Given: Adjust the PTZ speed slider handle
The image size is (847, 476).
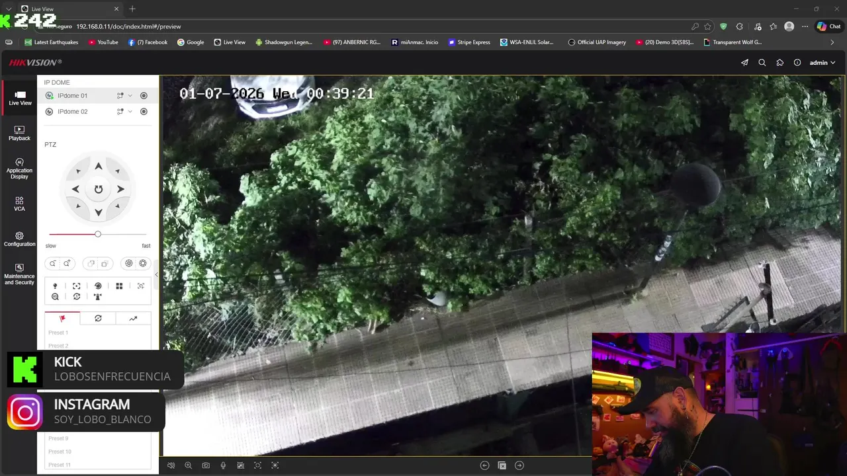Looking at the screenshot, I should point(98,234).
